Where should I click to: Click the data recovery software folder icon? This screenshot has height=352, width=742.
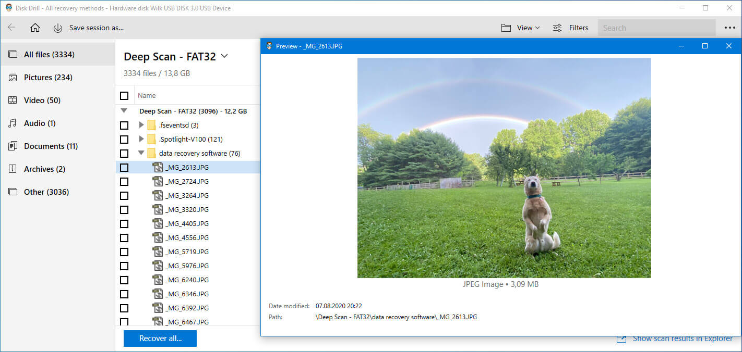click(151, 154)
